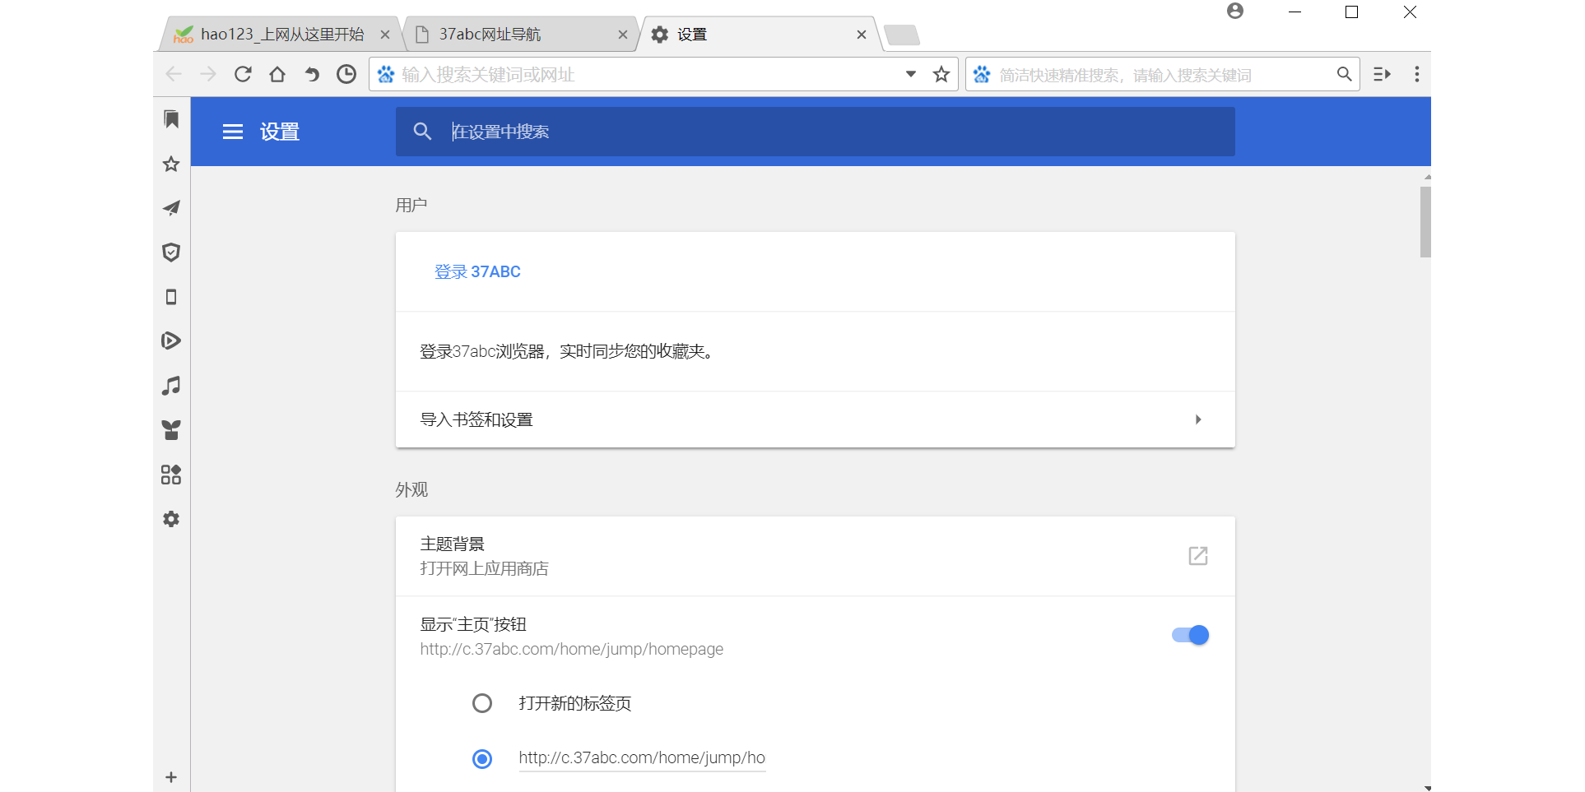Screen dimensions: 1585x792
Task: Go forward to the next page
Action: pos(208,74)
